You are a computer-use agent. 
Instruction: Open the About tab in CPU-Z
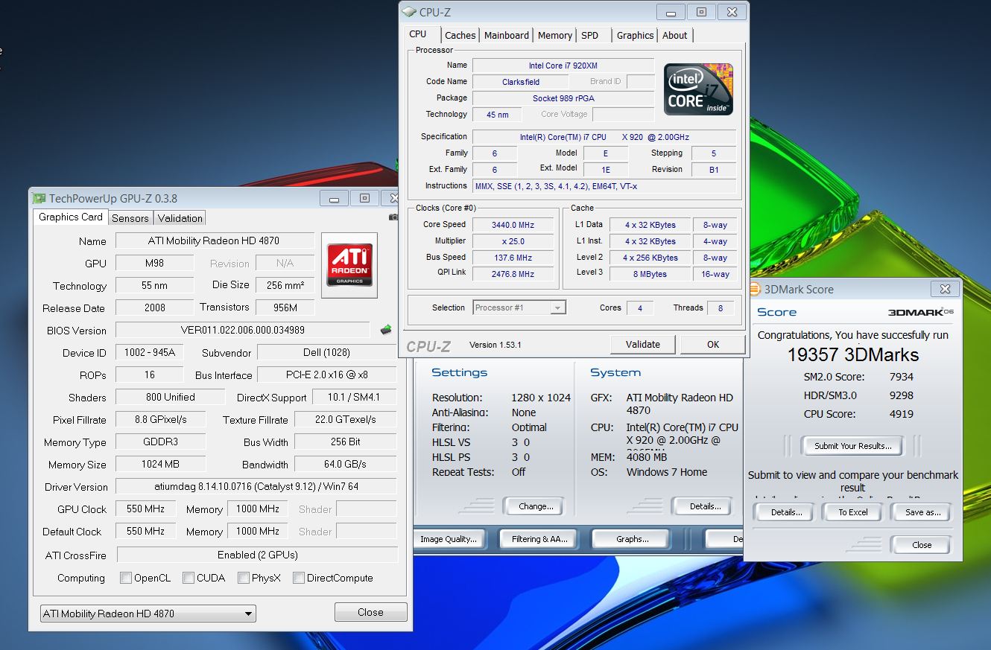(x=675, y=35)
